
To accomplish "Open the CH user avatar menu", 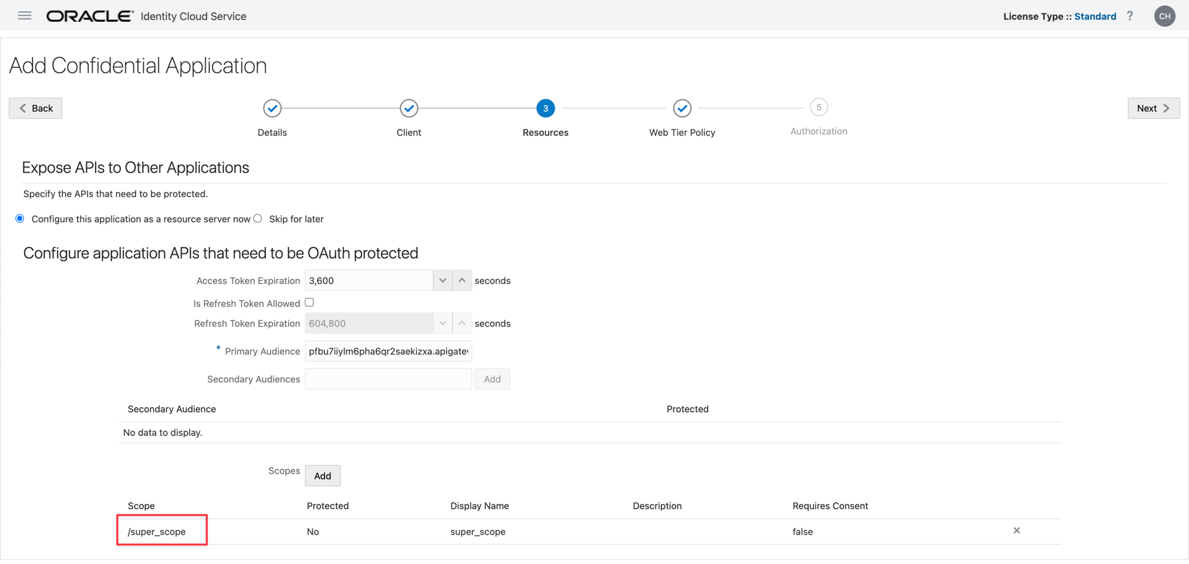I will click(x=1164, y=16).
